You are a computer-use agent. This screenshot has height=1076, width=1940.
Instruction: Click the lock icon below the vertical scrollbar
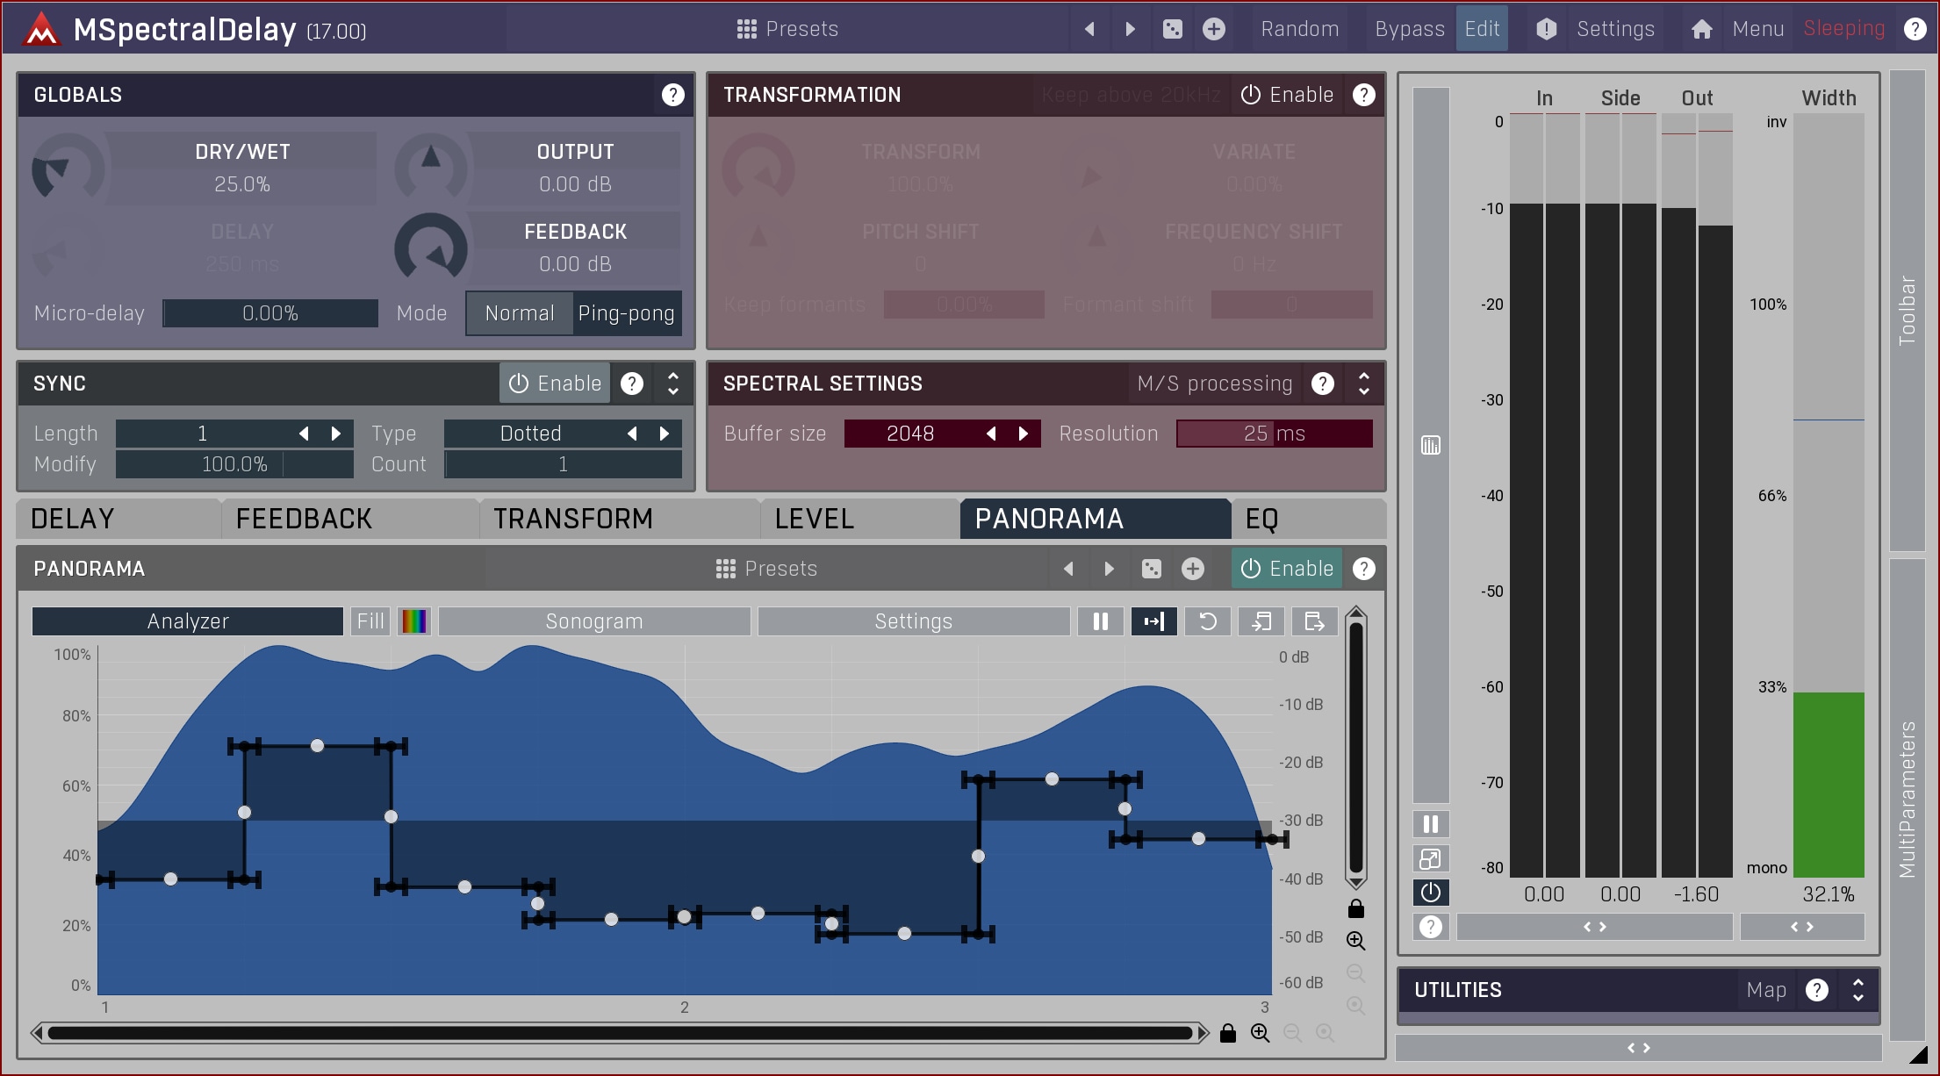(x=1355, y=908)
